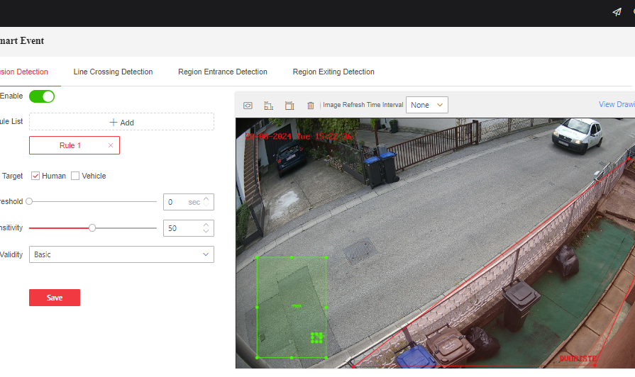This screenshot has height=377, width=635.
Task: Expand the Validity dropdown set to Basic
Action: [x=121, y=254]
